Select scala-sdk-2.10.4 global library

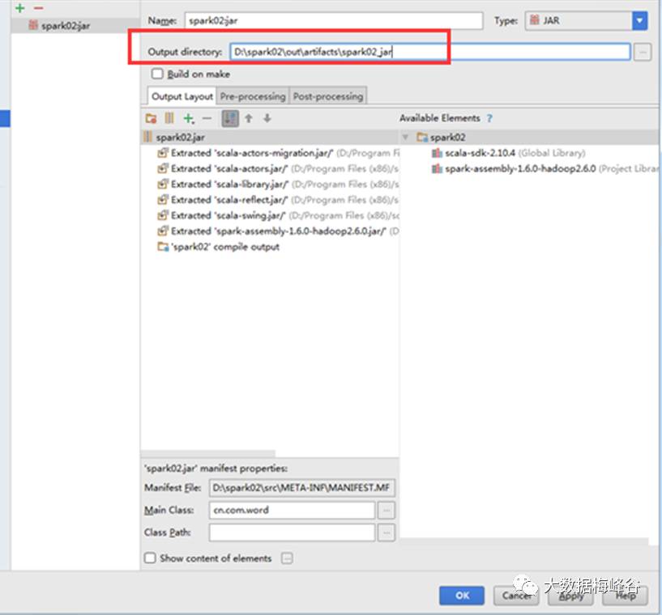pos(508,153)
